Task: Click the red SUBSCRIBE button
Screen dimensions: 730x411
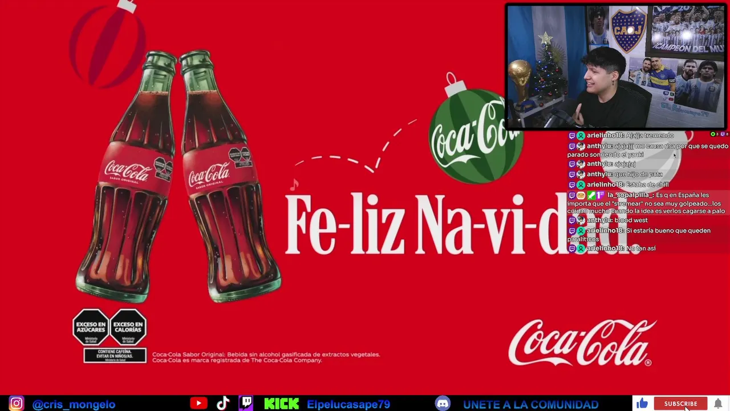Action: coord(680,404)
